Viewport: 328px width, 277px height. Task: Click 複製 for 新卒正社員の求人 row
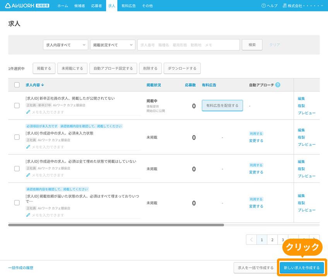301,106
